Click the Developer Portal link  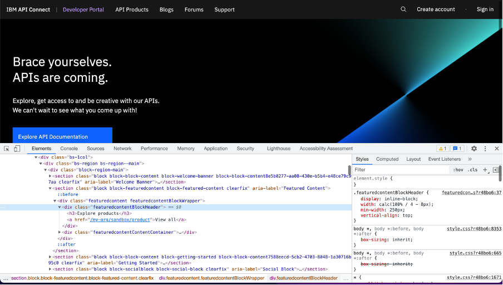[x=83, y=9]
